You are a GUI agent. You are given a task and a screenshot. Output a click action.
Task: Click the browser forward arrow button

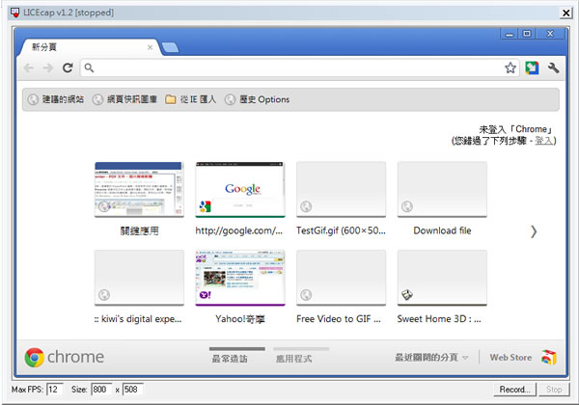[x=47, y=68]
